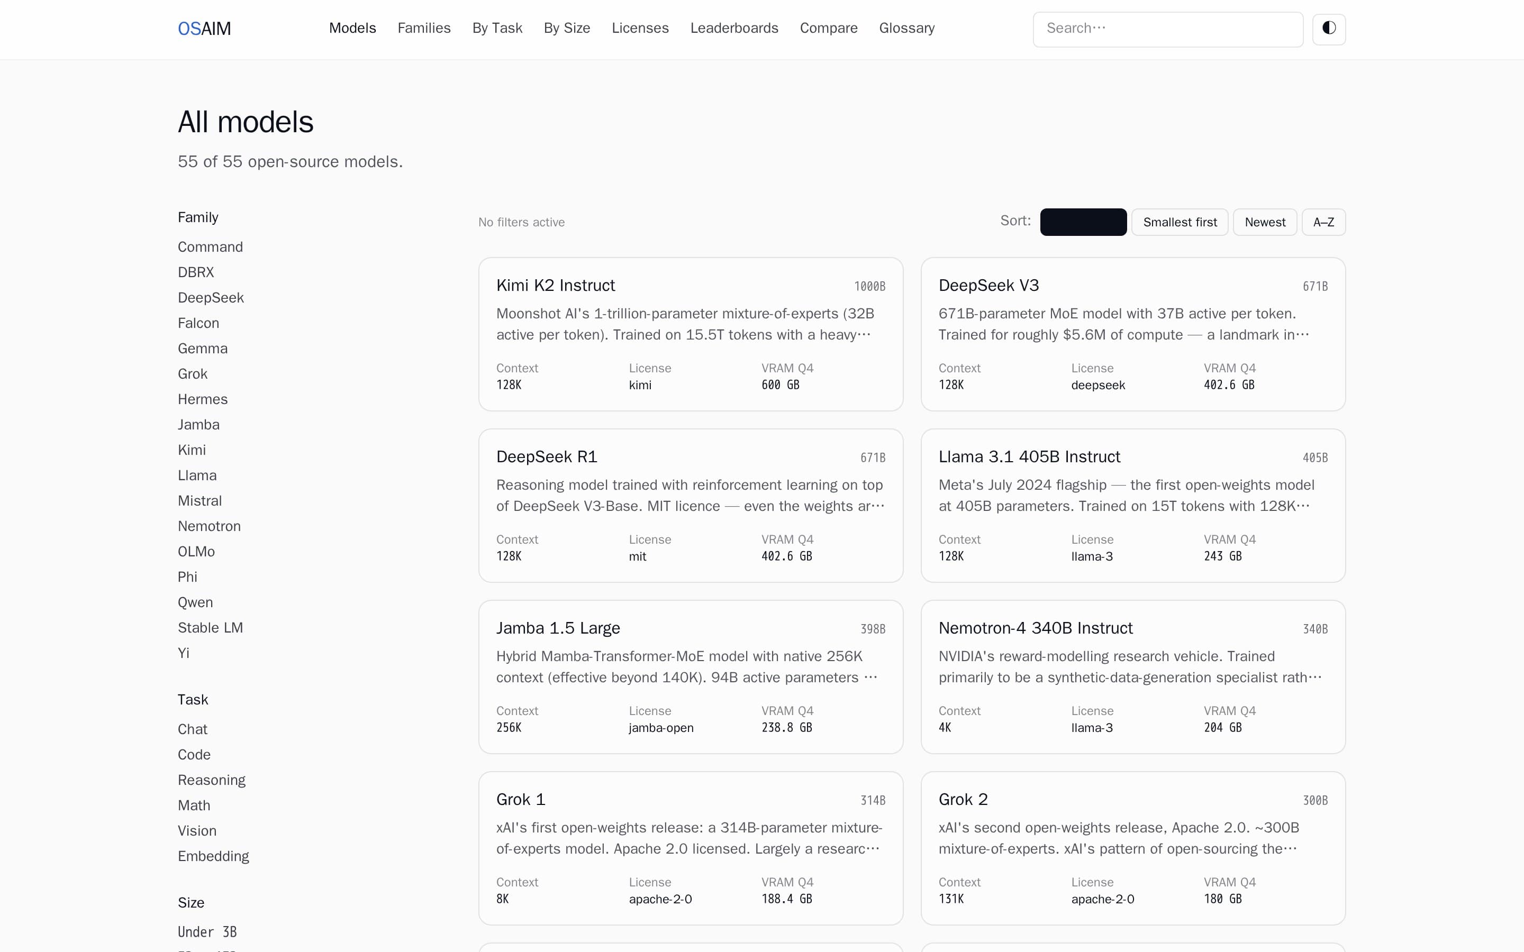
Task: Open the Families nav item
Action: coord(424,29)
